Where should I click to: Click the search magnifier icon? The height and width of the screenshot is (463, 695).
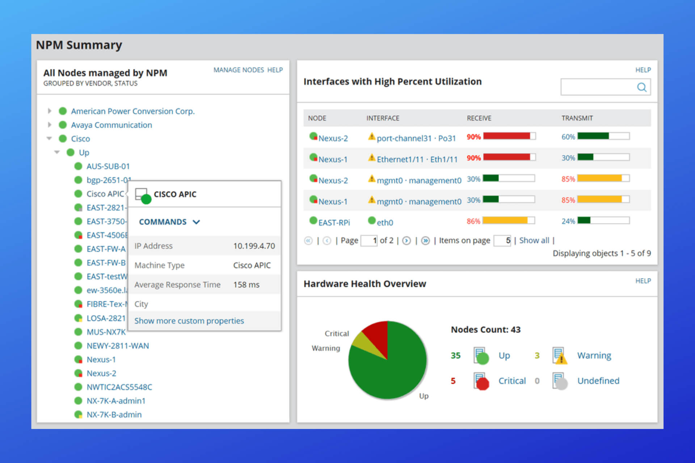(x=641, y=87)
